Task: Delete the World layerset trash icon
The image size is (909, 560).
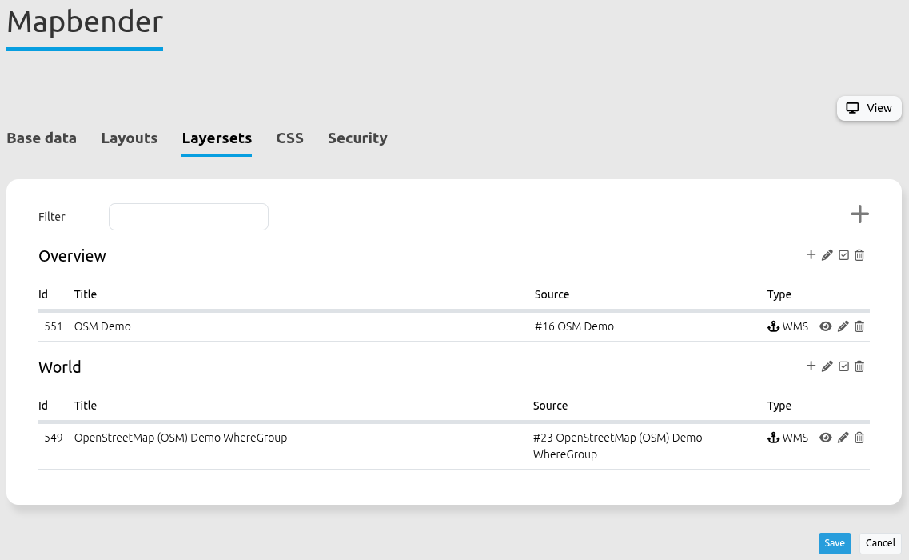Action: [x=859, y=366]
